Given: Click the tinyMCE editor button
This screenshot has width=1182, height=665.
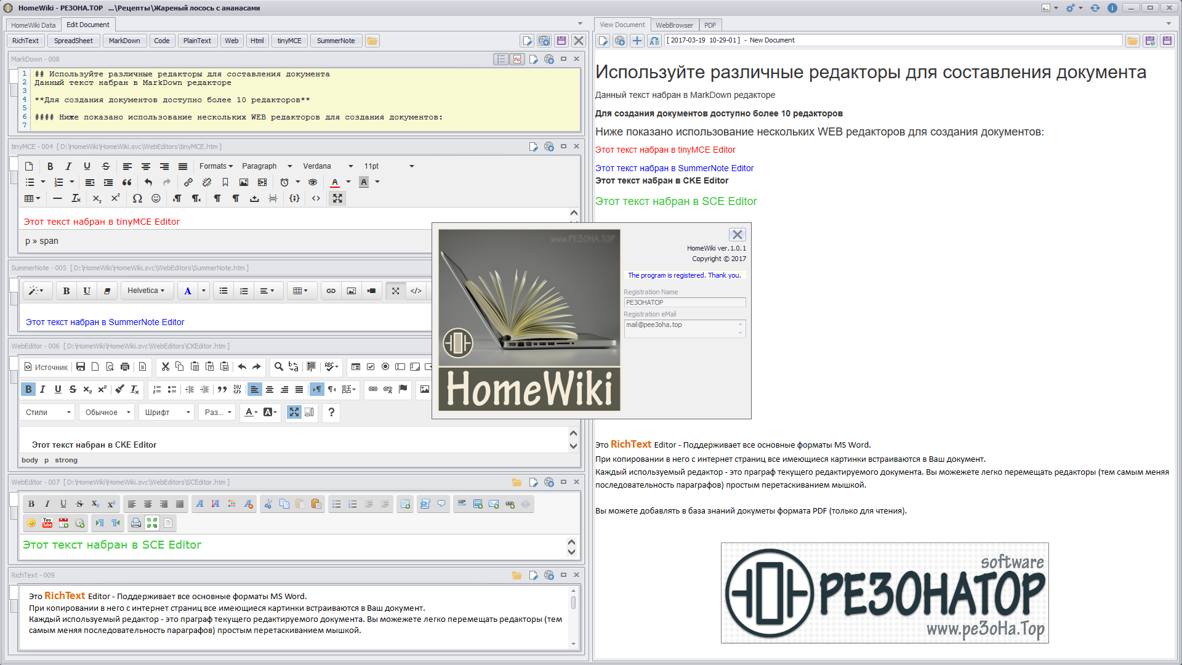Looking at the screenshot, I should coord(289,41).
